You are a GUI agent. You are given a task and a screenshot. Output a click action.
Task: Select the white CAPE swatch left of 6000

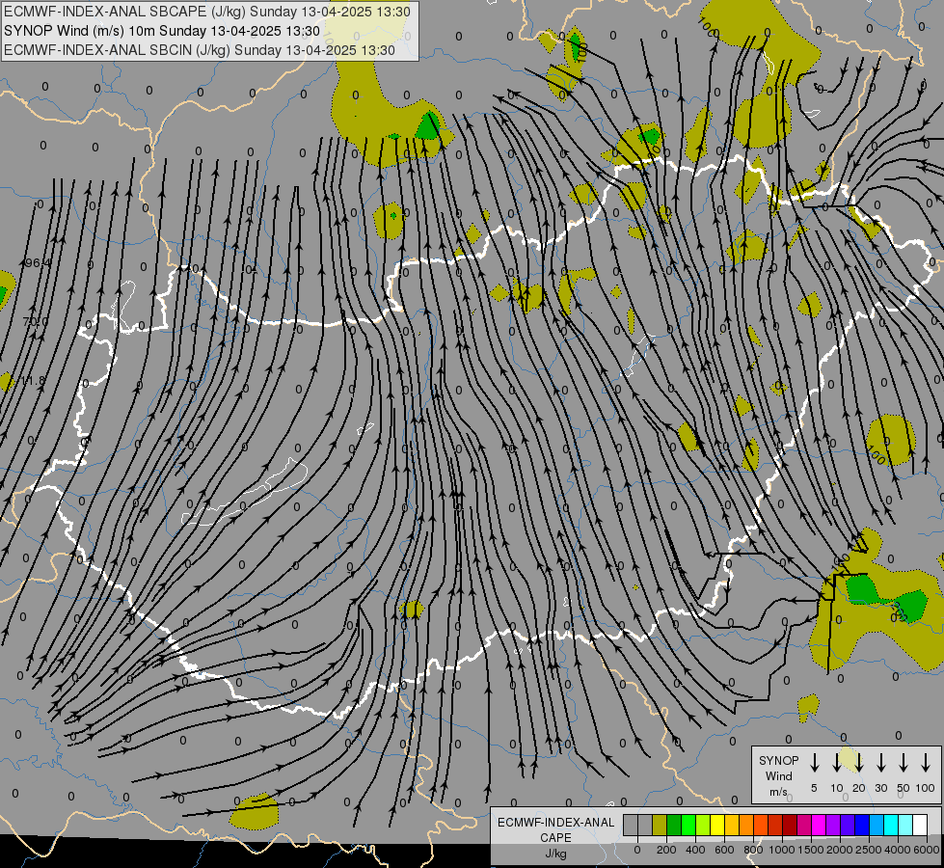pyautogui.click(x=919, y=825)
